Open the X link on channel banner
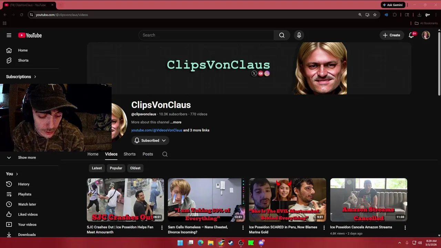This screenshot has width=441, height=248. point(254,73)
